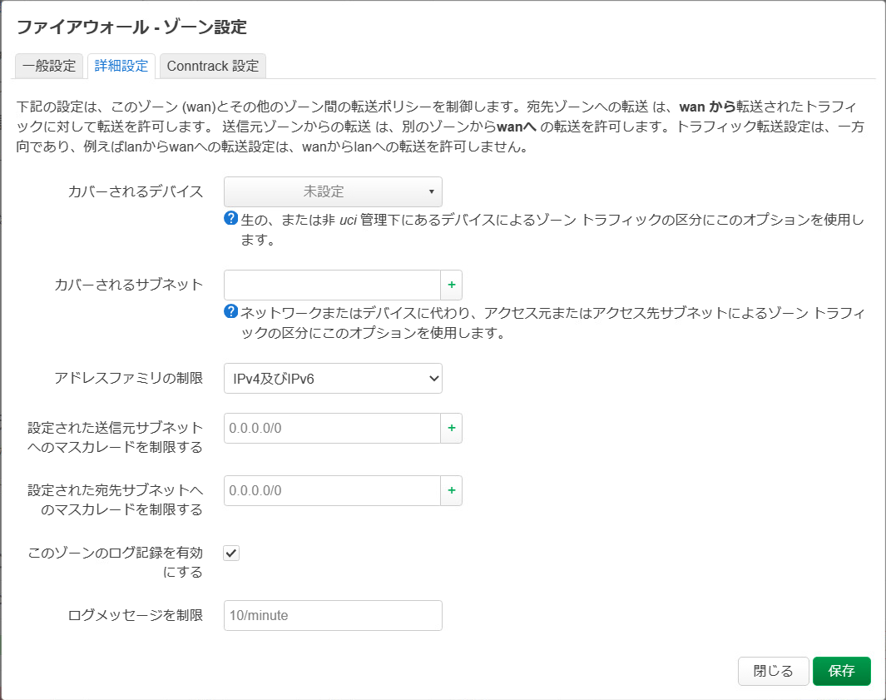Screen dimensions: 886x700
Task: Click the ログメッセージを制限 10/minute field
Action: (333, 615)
